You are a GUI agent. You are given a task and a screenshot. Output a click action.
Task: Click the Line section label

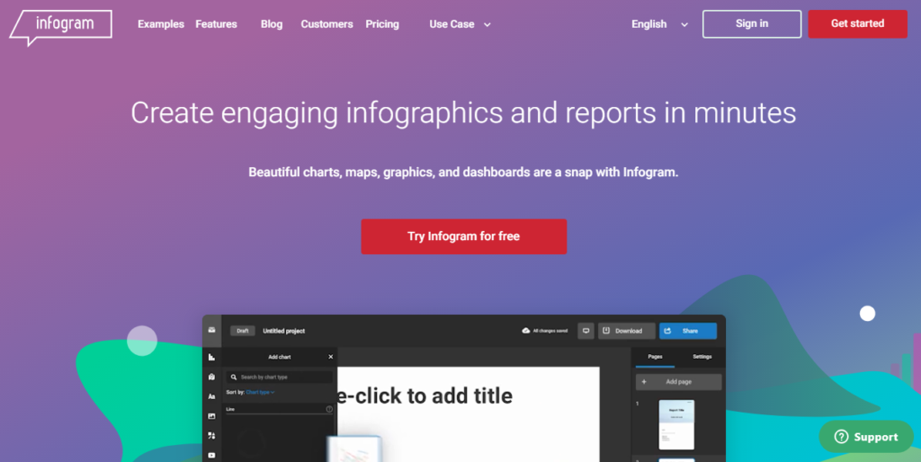pos(230,409)
